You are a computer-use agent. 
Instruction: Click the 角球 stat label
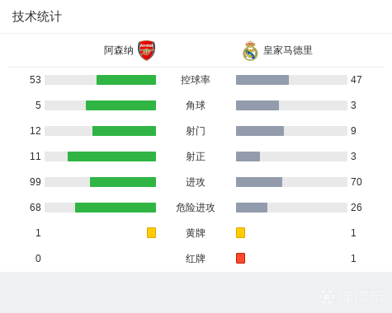(x=196, y=105)
